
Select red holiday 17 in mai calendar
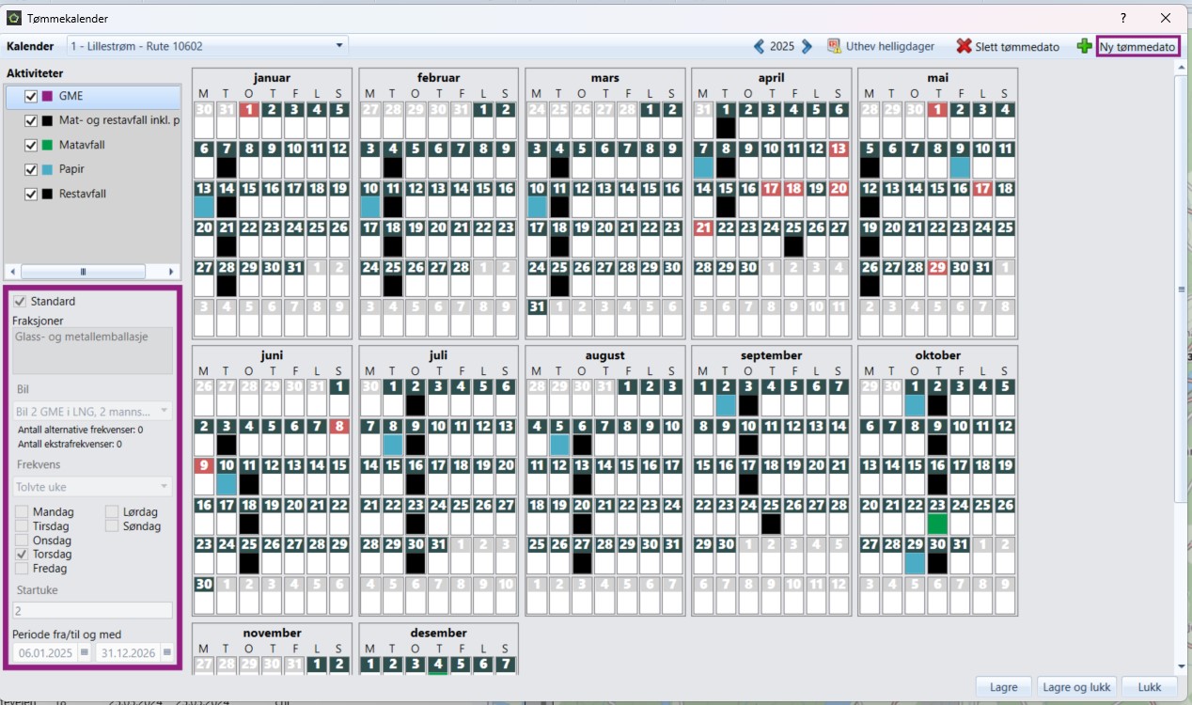[x=982, y=188]
